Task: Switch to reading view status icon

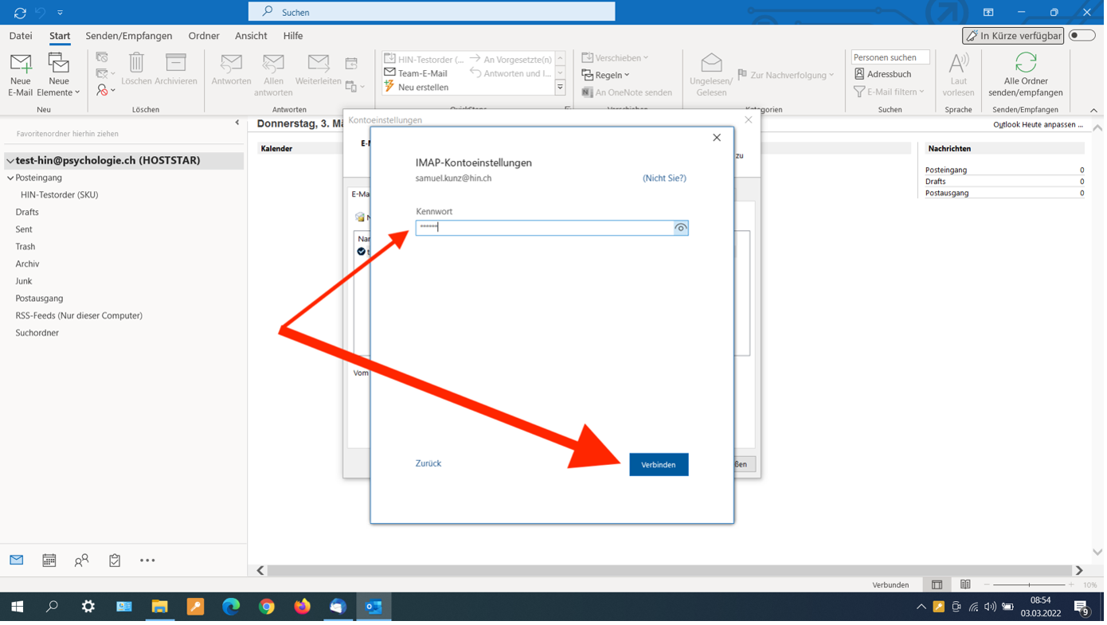Action: (x=965, y=585)
